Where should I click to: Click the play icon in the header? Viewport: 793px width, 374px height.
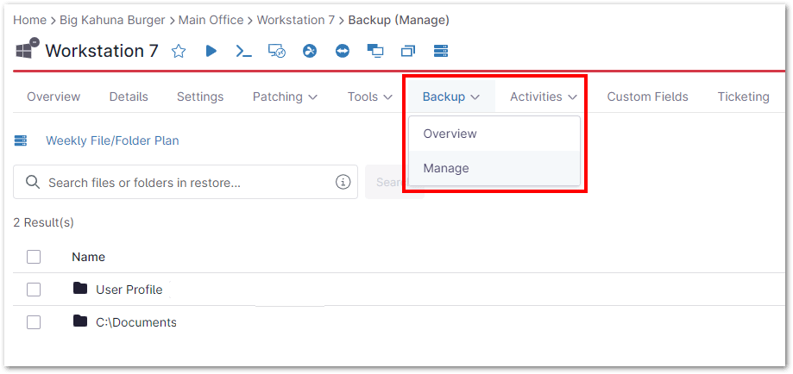click(211, 52)
